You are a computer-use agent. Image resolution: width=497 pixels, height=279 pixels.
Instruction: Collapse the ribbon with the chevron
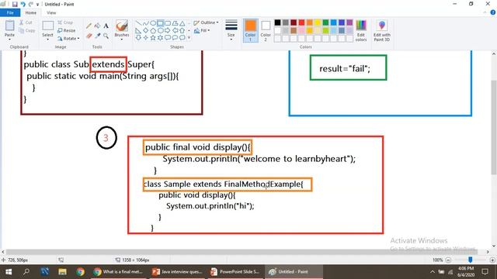(x=485, y=12)
